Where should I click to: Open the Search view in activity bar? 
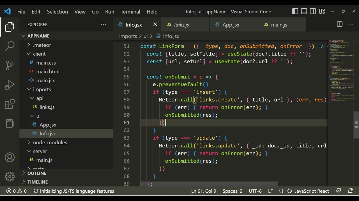click(10, 46)
